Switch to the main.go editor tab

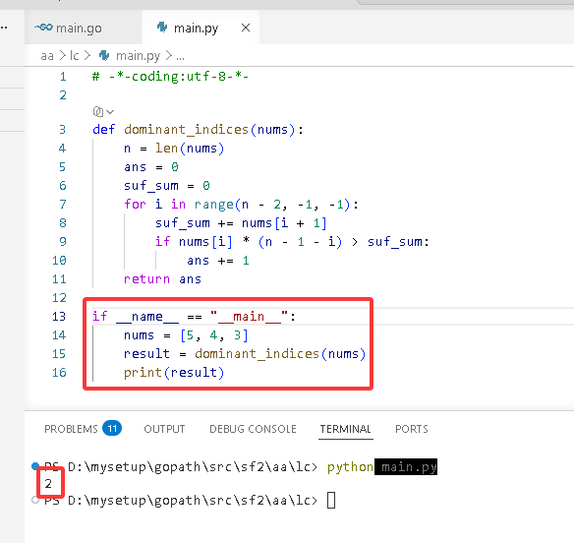pos(84,28)
